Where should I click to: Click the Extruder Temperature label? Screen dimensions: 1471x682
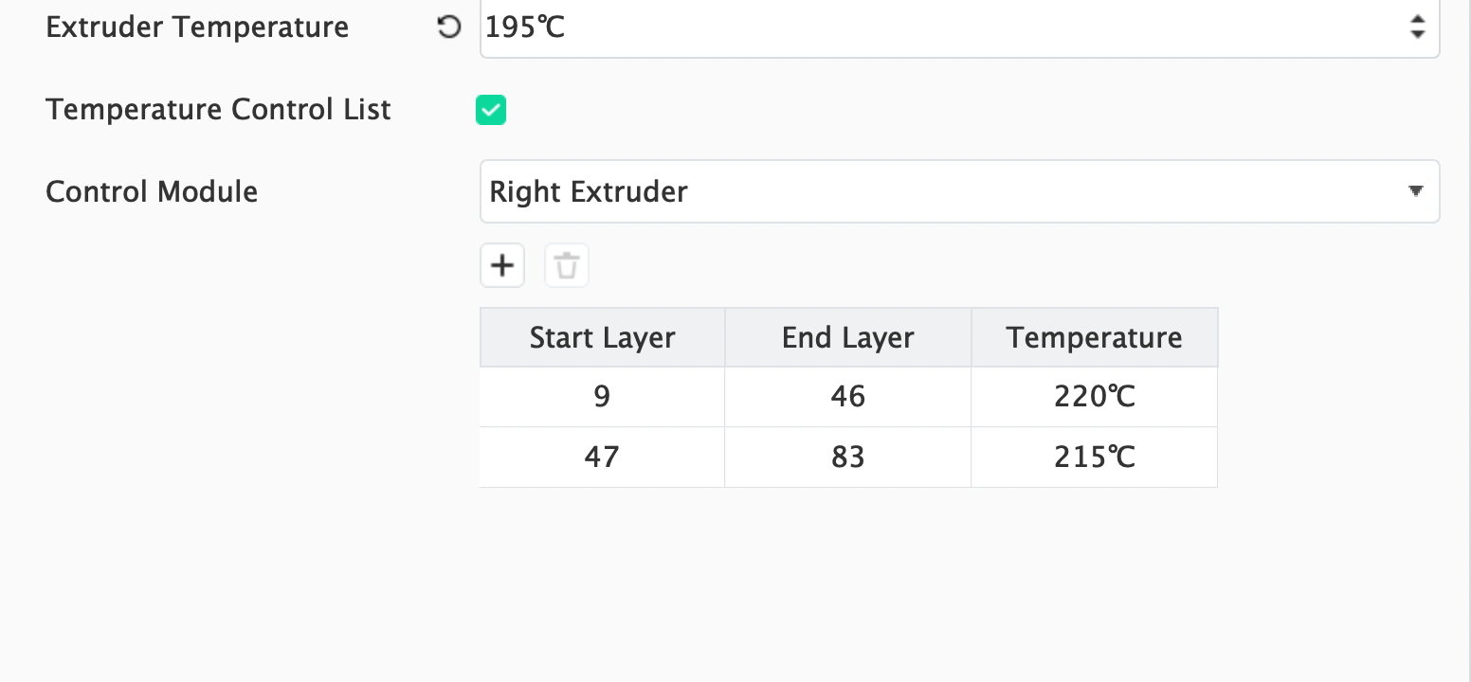197,27
